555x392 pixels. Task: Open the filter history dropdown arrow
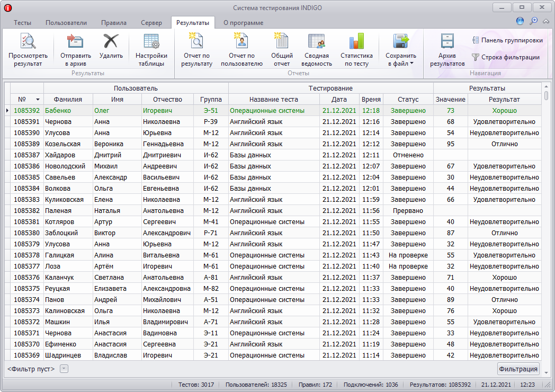64,369
